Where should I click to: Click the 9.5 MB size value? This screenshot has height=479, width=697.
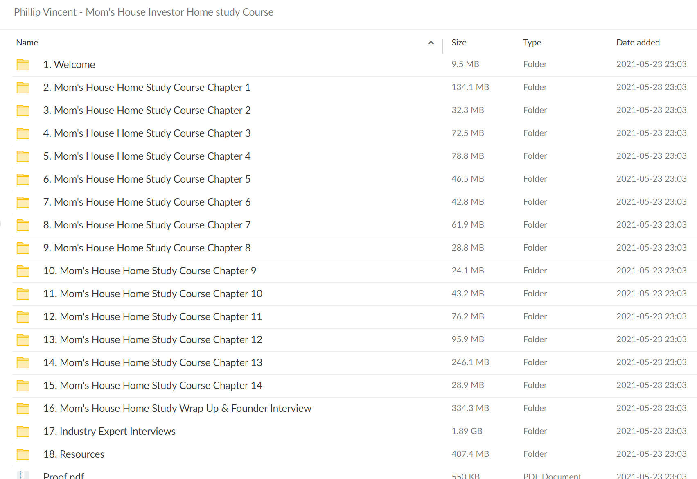tap(465, 64)
